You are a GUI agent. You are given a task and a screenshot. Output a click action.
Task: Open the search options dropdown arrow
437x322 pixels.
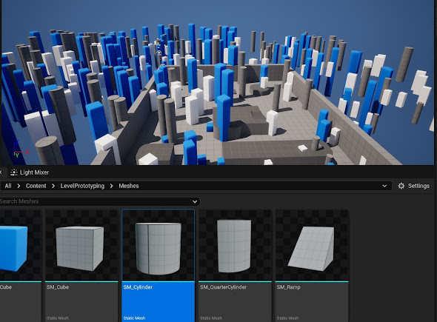coord(195,201)
